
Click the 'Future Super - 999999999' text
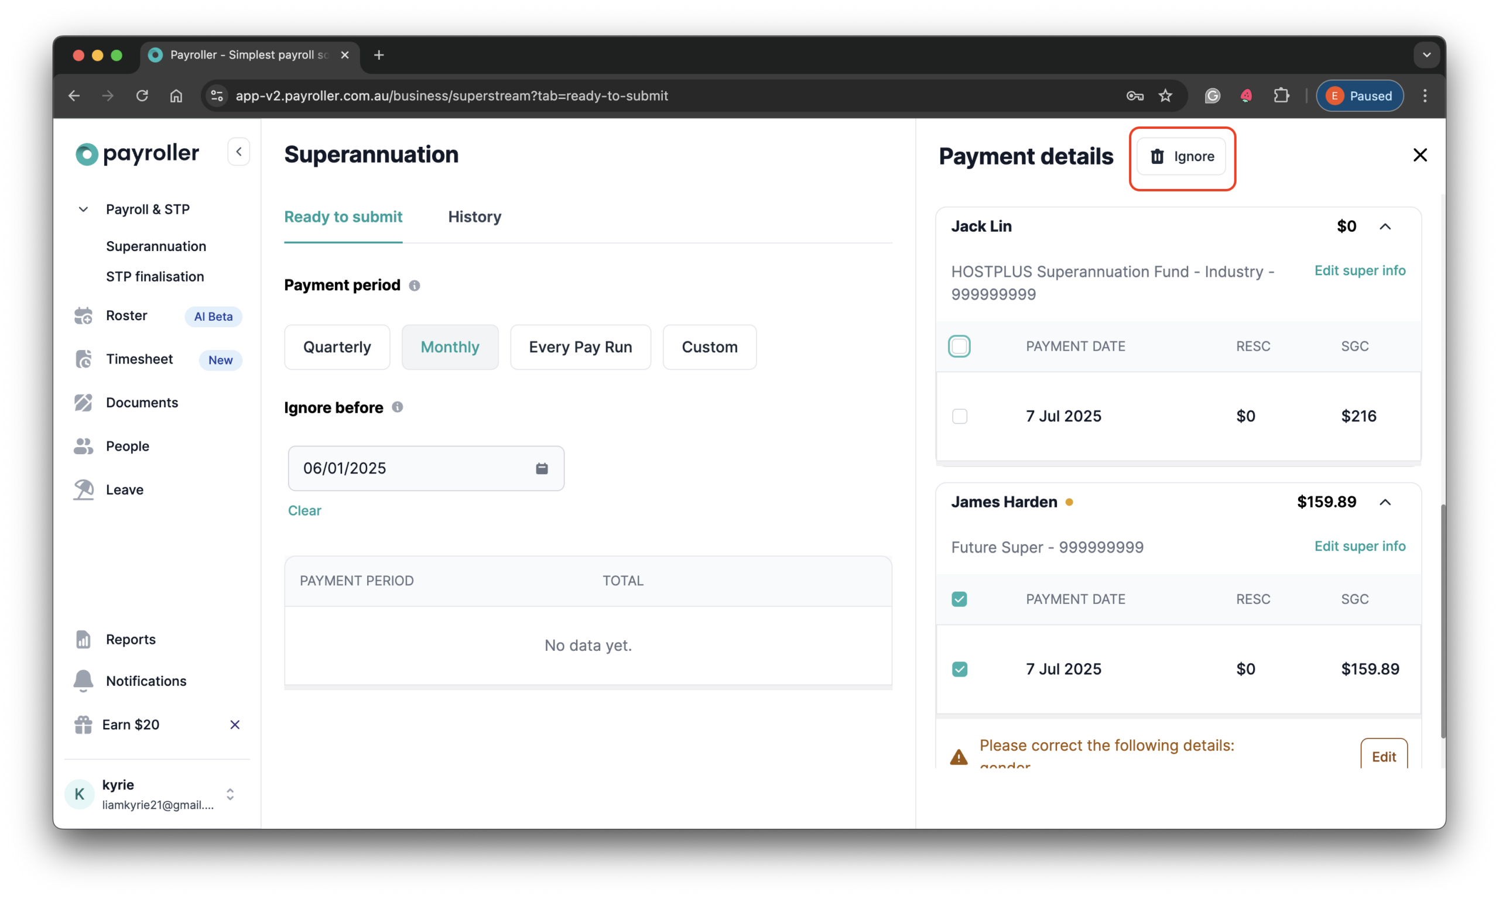point(1048,548)
